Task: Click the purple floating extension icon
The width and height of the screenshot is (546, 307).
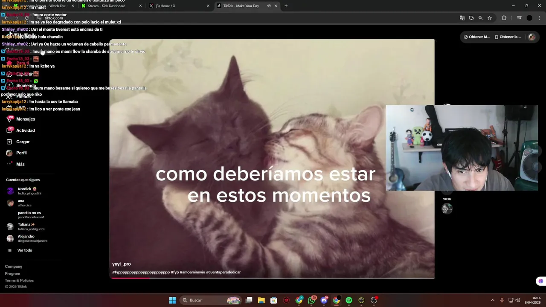Action: pyautogui.click(x=541, y=281)
